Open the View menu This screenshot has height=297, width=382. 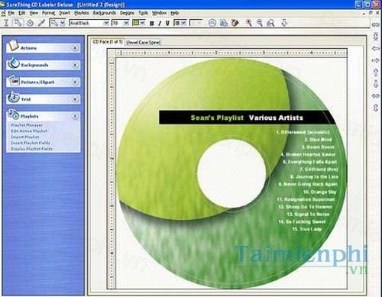coord(34,13)
